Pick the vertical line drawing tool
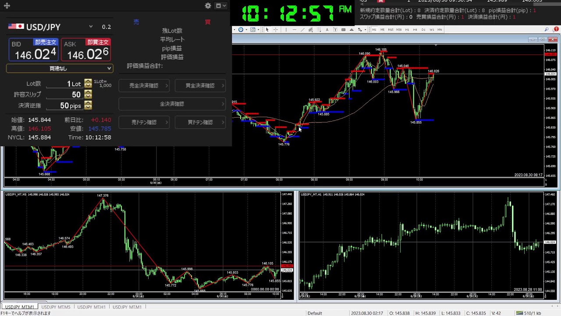Screen dimensions: 561x316 286,30
